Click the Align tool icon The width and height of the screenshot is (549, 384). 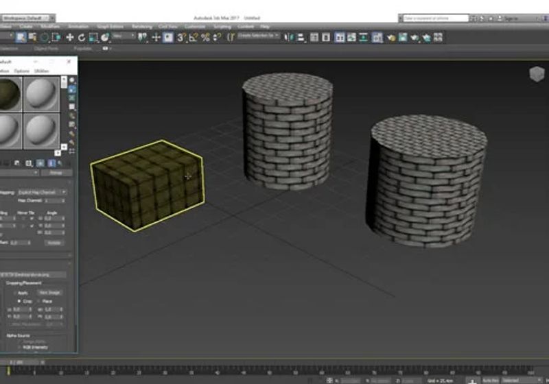pos(301,38)
